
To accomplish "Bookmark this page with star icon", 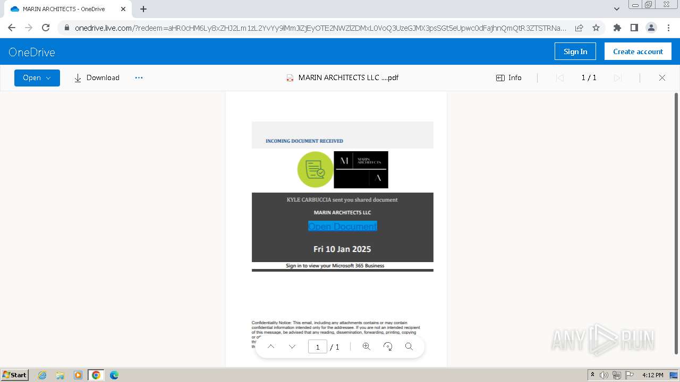I will click(596, 28).
